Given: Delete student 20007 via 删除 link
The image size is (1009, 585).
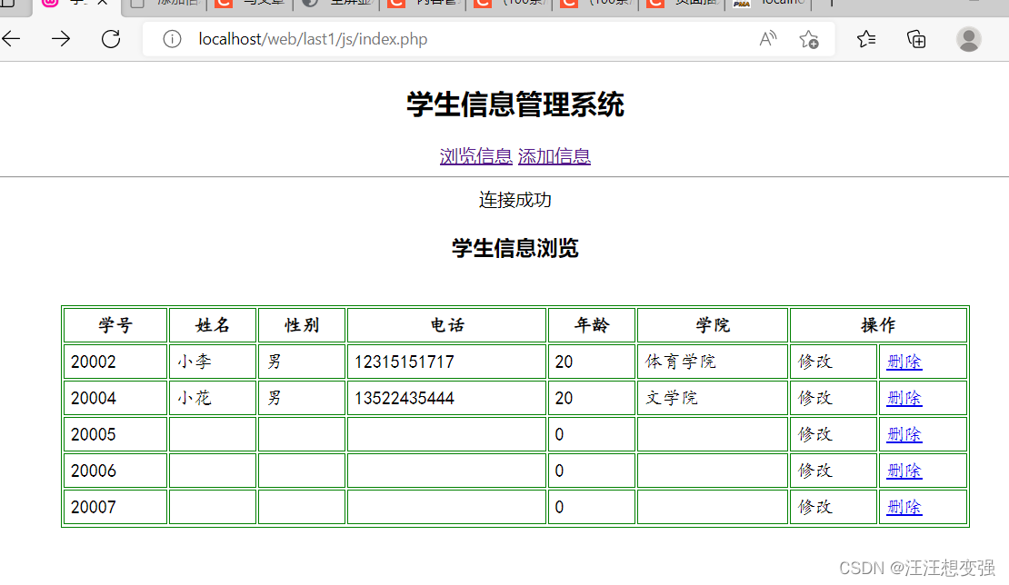Looking at the screenshot, I should coord(904,507).
